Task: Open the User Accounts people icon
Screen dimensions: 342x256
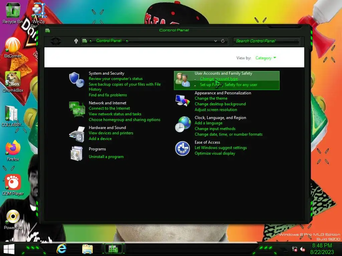Action: [183, 80]
